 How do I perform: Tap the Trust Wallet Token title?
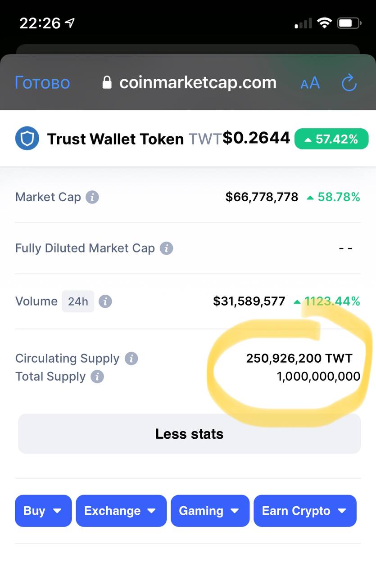pyautogui.click(x=115, y=139)
